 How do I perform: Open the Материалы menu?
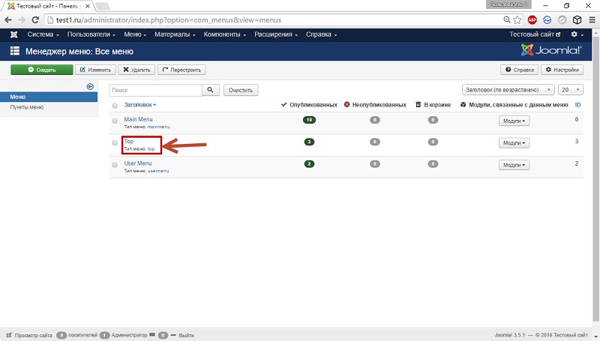pos(175,34)
